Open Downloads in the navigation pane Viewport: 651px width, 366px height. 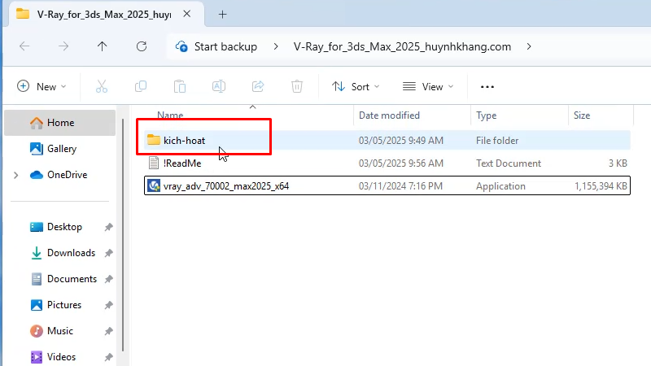pyautogui.click(x=71, y=253)
